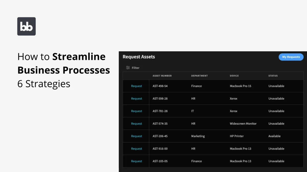Click the IT department cell
Image resolution: width=307 pixels, height=172 pixels.
click(193, 111)
